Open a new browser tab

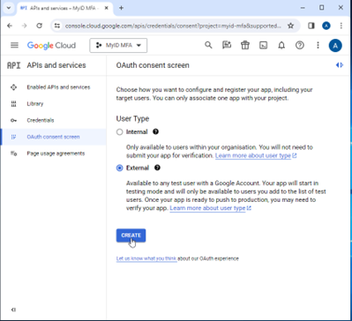click(121, 8)
